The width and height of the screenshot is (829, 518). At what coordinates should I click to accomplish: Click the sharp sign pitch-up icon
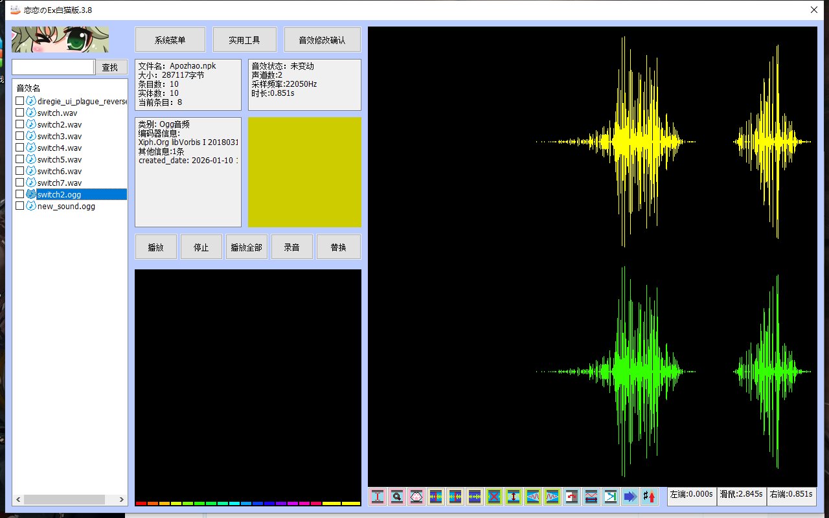click(x=649, y=497)
